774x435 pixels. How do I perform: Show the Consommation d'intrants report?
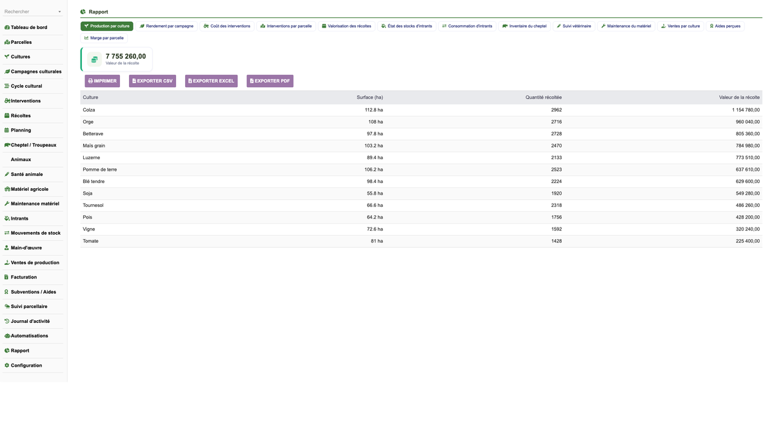(468, 26)
